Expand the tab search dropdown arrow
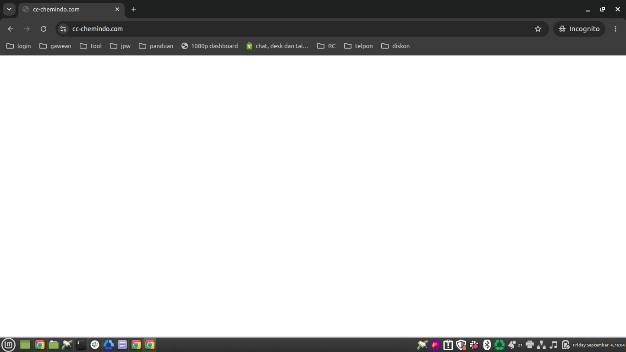 pos(9,9)
